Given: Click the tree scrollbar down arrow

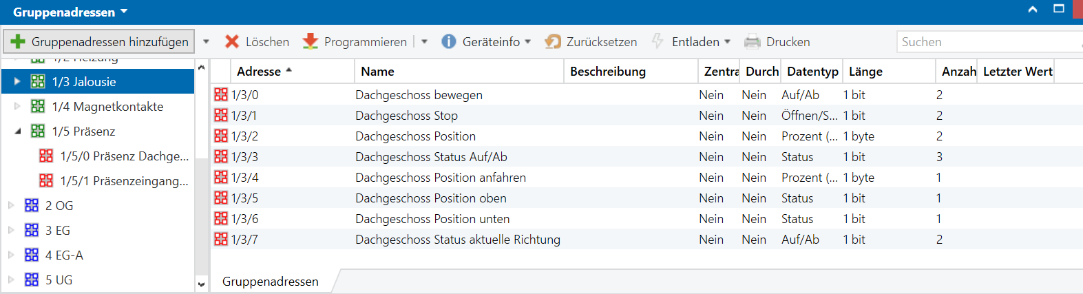Looking at the screenshot, I should tap(201, 284).
